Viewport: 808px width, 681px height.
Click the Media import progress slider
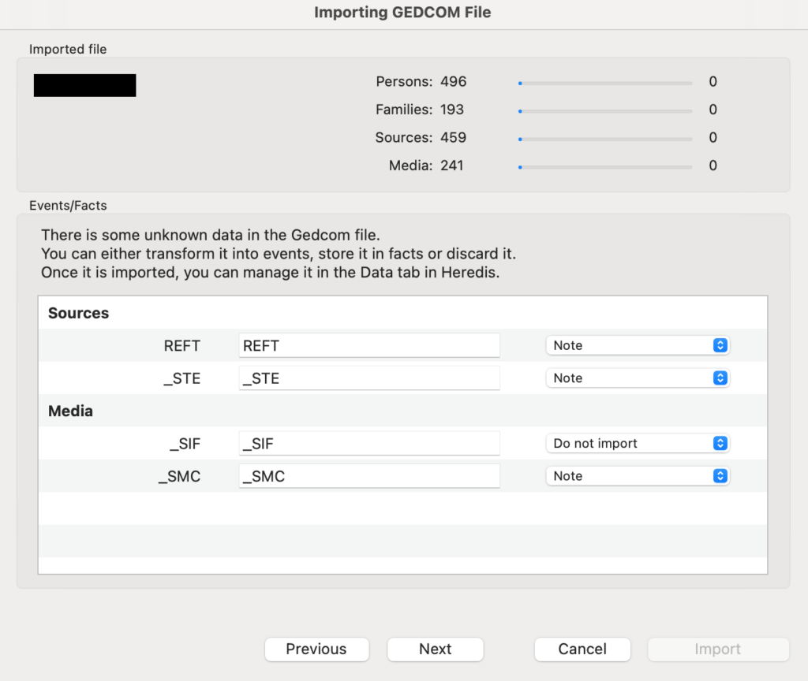(x=605, y=166)
